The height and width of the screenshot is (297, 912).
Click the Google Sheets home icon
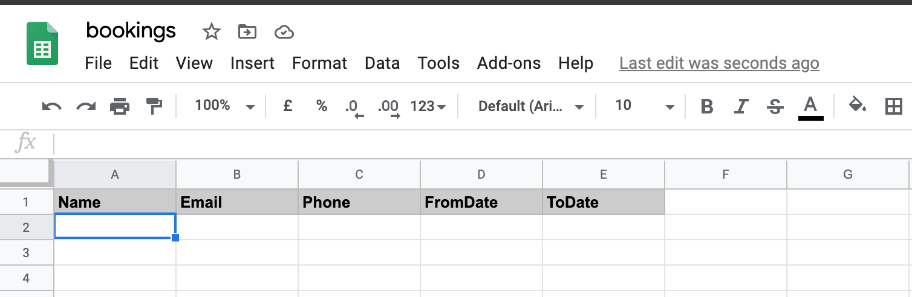tap(42, 43)
